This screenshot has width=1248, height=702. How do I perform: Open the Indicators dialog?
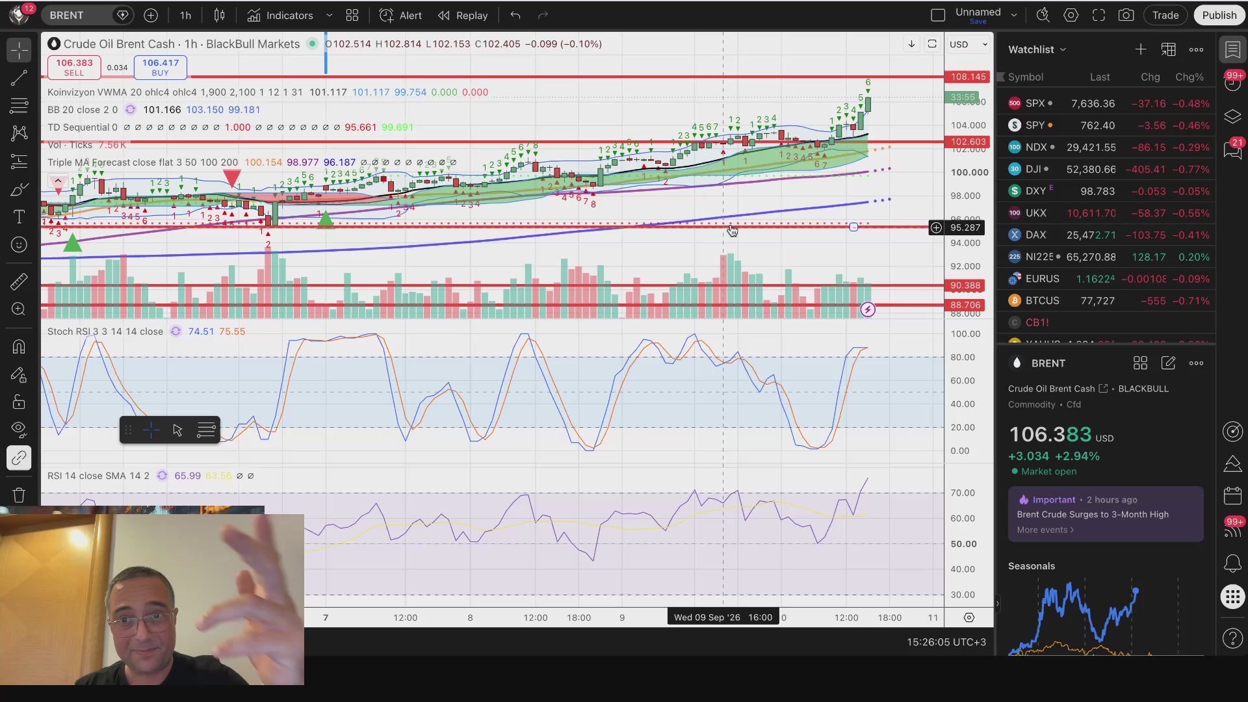[x=280, y=15]
